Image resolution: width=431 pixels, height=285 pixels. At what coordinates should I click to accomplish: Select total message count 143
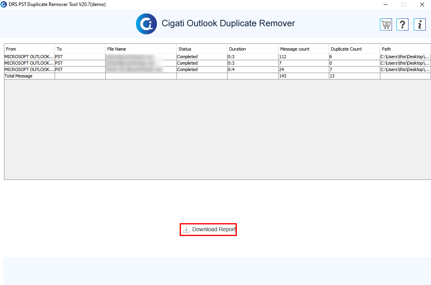tap(304, 76)
